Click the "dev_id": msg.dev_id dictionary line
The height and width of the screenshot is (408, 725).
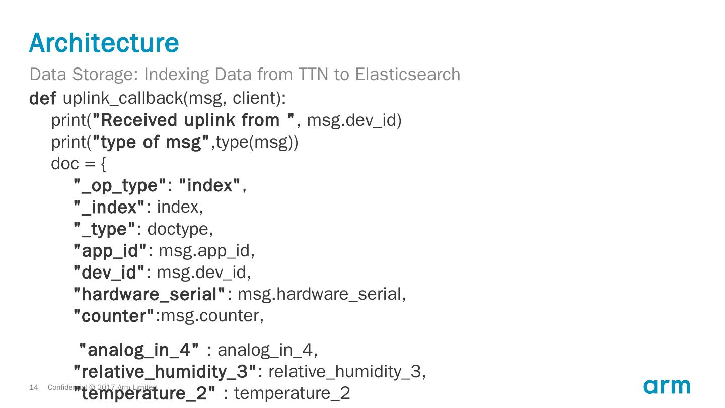162,273
